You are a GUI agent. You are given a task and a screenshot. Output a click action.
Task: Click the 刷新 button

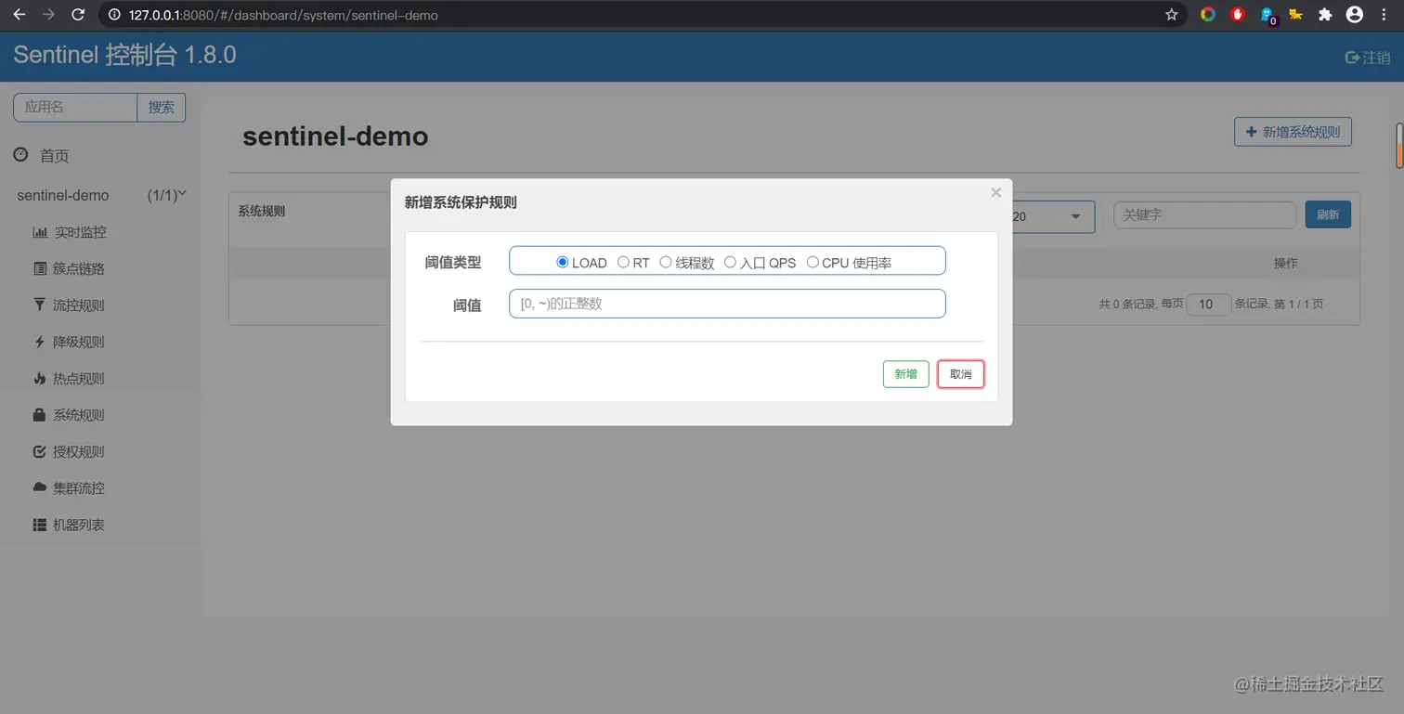click(1328, 214)
